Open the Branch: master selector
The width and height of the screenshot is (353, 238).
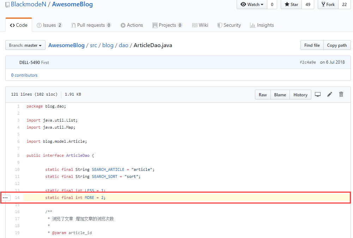(25, 45)
